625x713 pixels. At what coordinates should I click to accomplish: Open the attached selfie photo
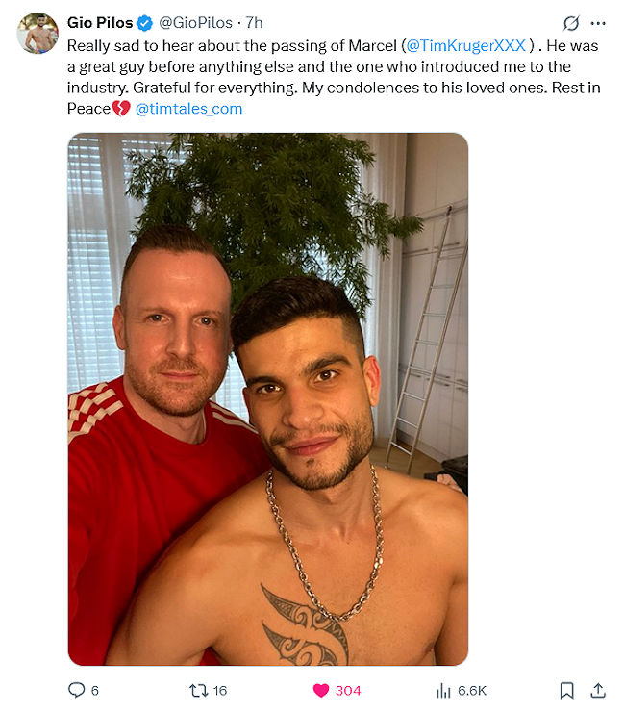[267, 398]
